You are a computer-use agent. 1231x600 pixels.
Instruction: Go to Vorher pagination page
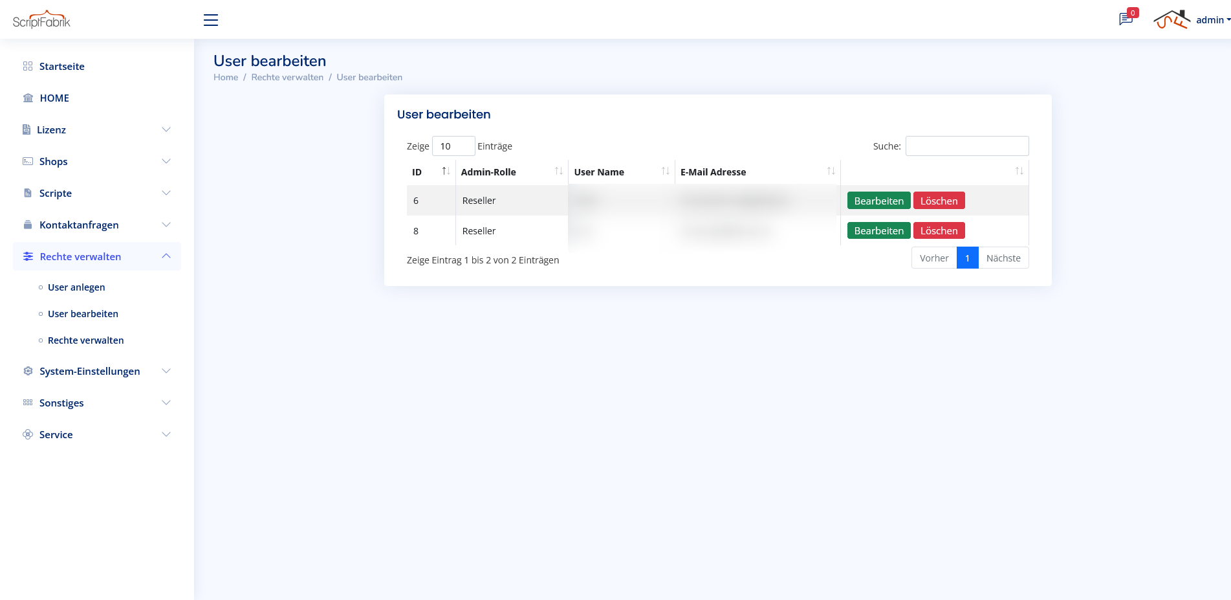(x=934, y=258)
